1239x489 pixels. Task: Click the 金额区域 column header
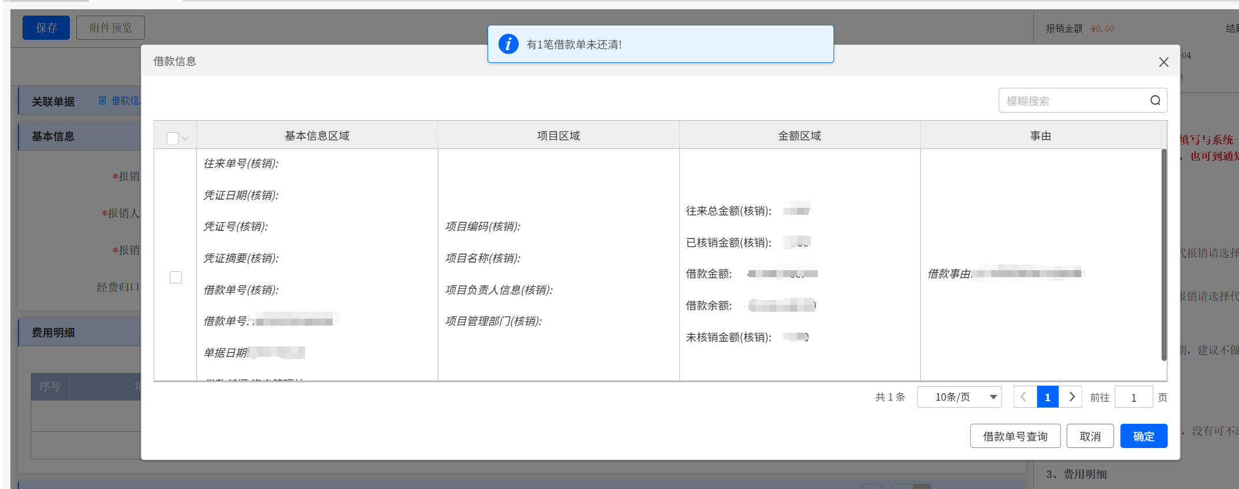(799, 136)
